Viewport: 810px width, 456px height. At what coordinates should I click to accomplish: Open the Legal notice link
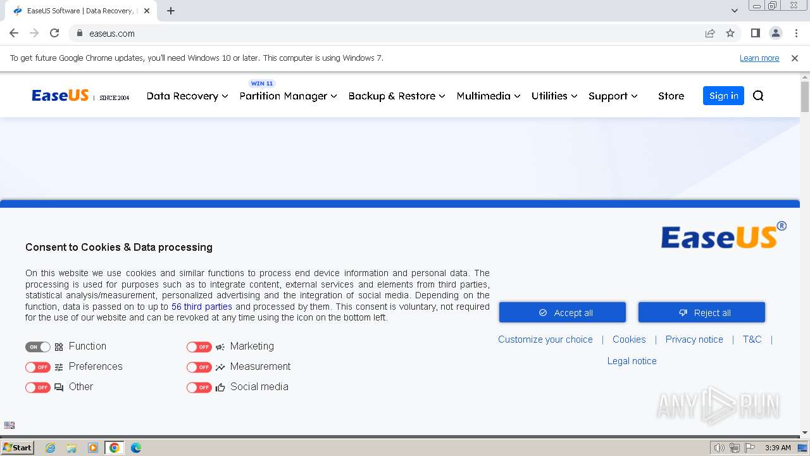click(x=632, y=361)
